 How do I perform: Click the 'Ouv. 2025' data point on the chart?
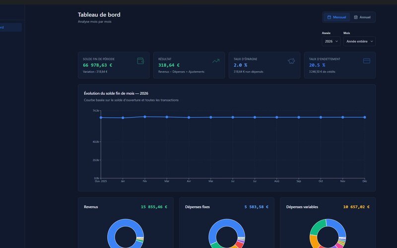point(101,118)
